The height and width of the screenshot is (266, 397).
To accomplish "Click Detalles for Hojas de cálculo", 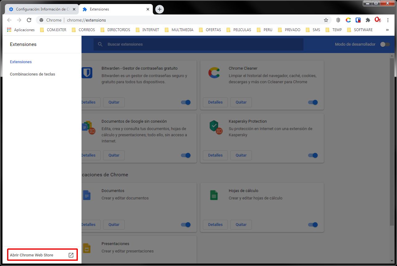I will 215,225.
